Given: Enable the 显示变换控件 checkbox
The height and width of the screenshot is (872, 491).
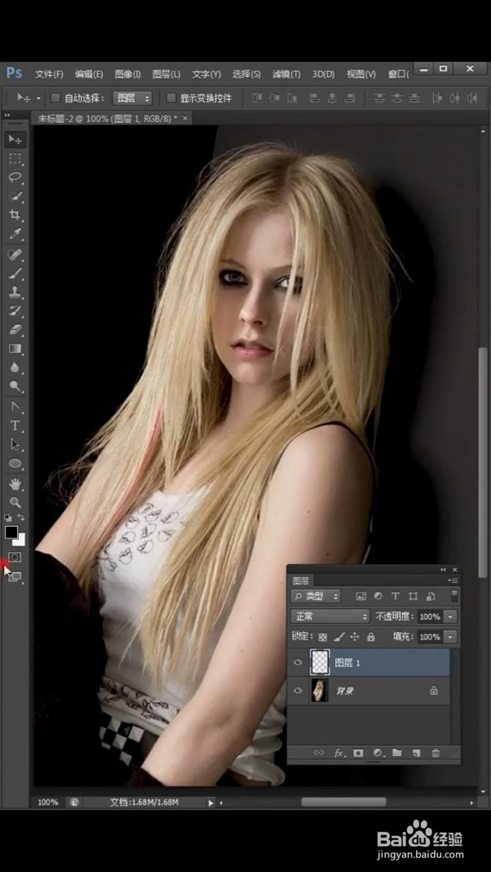Looking at the screenshot, I should (x=172, y=98).
